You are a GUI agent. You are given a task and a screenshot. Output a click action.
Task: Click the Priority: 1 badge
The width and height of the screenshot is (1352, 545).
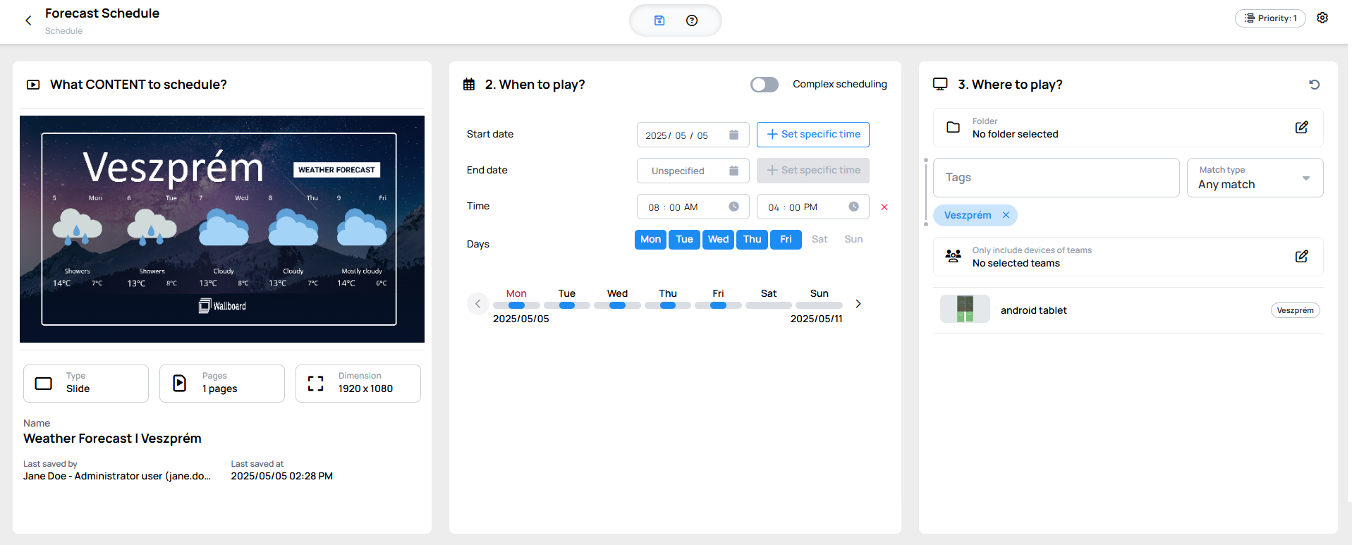point(1270,18)
